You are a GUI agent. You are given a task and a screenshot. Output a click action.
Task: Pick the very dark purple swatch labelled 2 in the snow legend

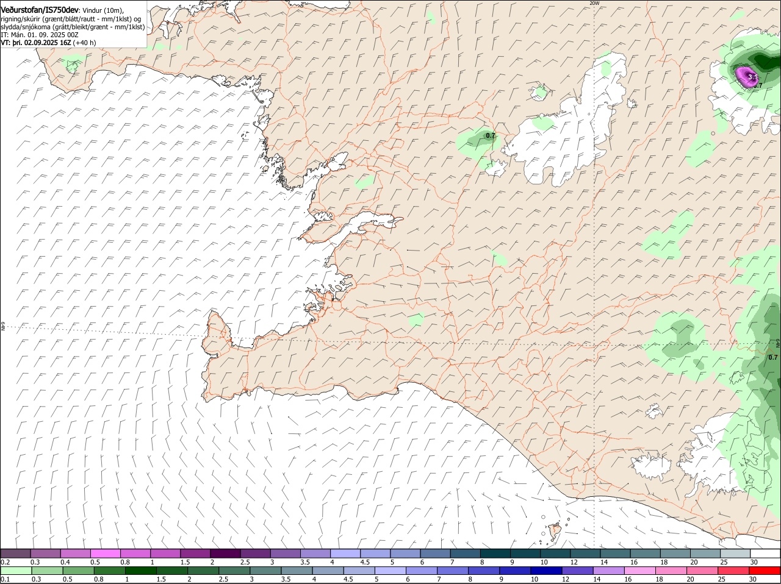click(x=225, y=554)
